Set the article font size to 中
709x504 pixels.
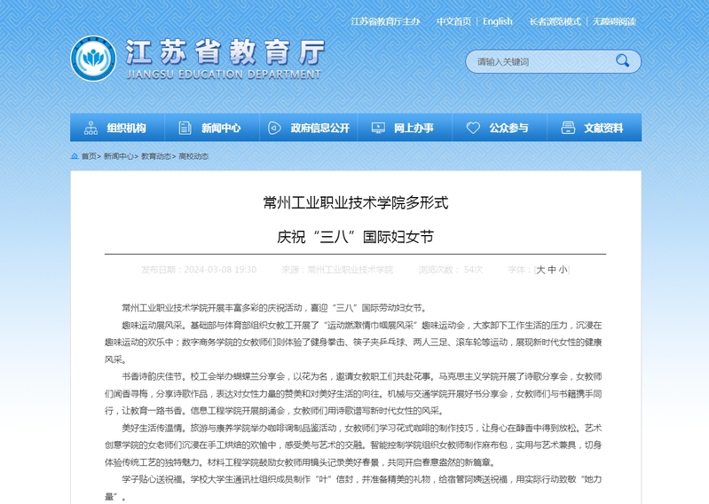tap(551, 270)
